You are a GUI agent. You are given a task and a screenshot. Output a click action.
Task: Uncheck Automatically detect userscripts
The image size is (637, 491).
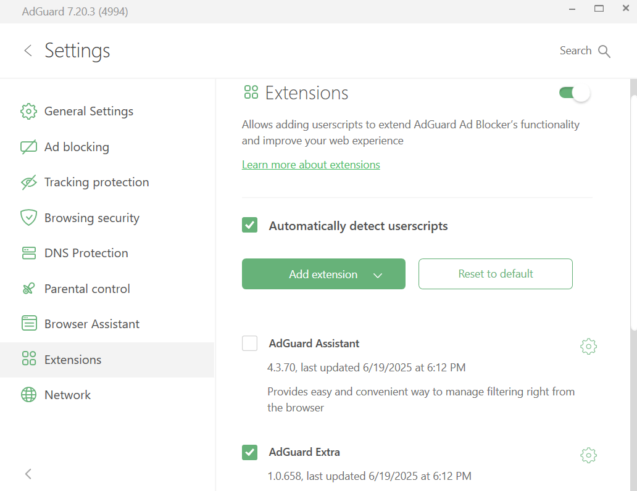249,225
